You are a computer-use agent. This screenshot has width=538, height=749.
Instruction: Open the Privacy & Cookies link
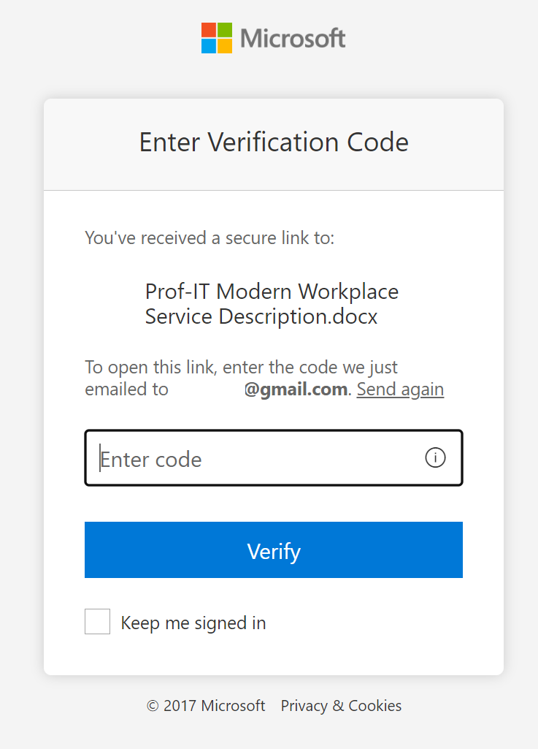(x=341, y=706)
